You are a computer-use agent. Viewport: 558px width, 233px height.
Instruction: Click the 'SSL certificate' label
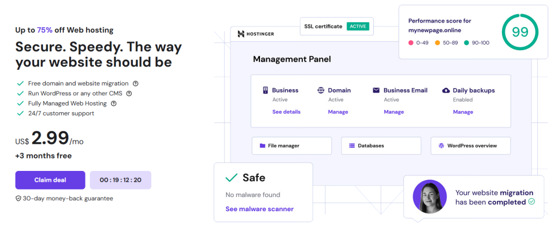323,26
